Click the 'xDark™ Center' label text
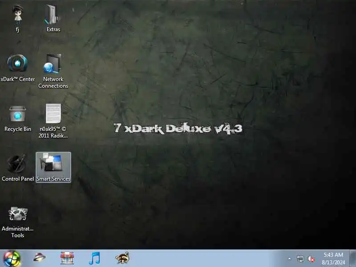 (18, 79)
